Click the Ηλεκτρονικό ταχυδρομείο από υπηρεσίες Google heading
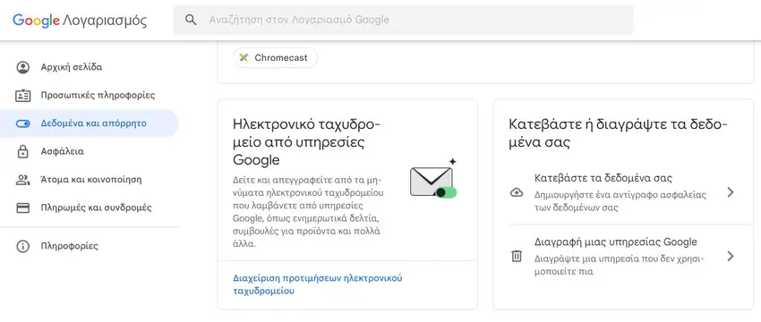The image size is (761, 322). tap(307, 141)
